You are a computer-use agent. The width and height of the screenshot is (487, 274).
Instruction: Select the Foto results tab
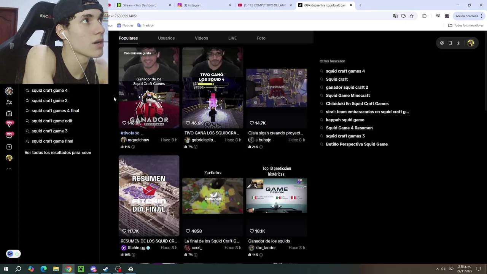261,38
